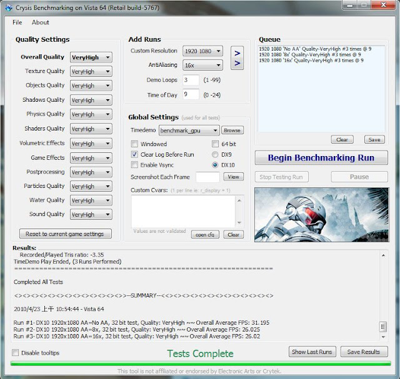Select the '16x' queue entry
This screenshot has height=379, width=400.
[x=311, y=61]
